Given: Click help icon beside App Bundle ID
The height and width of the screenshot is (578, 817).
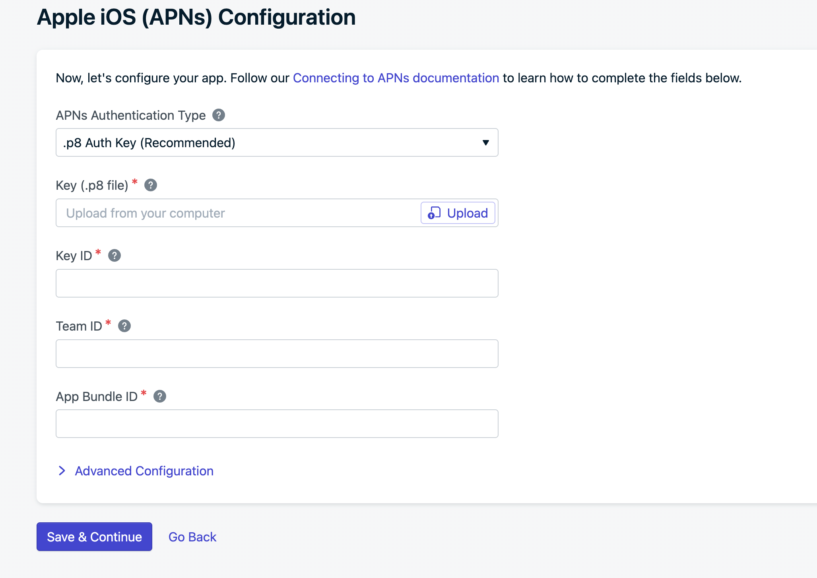Looking at the screenshot, I should (160, 397).
